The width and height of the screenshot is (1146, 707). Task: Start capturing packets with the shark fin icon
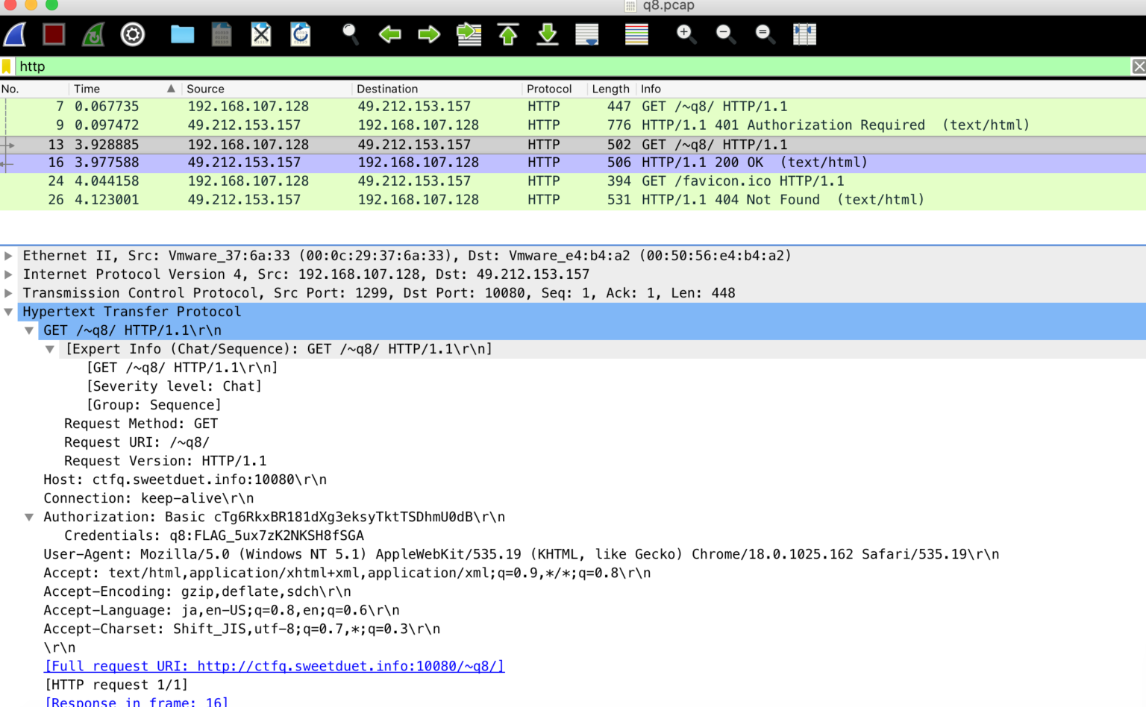[14, 34]
